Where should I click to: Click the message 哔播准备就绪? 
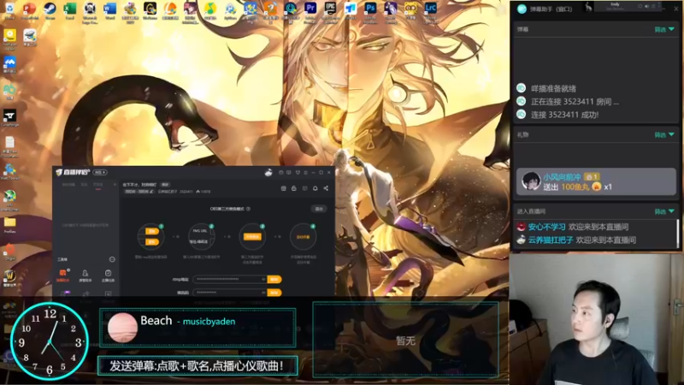[x=553, y=89]
